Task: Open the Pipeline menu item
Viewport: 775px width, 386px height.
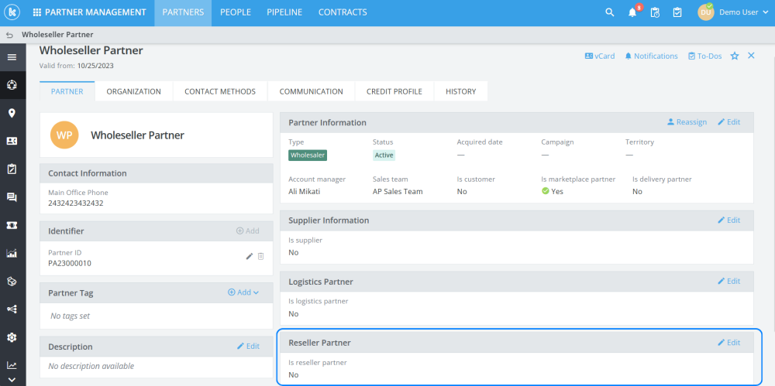Action: point(284,12)
